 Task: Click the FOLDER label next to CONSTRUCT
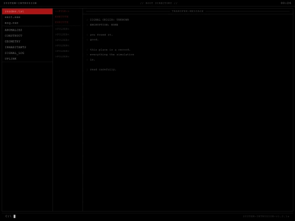pos(62,34)
